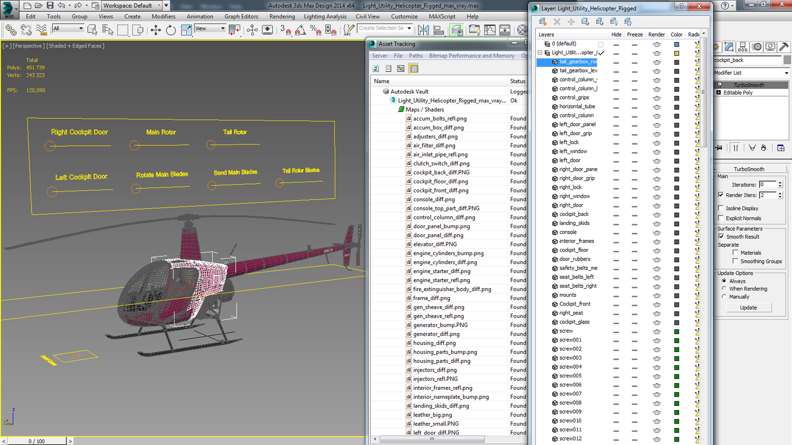Open Curve Editor from toolbar
This screenshot has height=445, width=792.
pyautogui.click(x=490, y=30)
